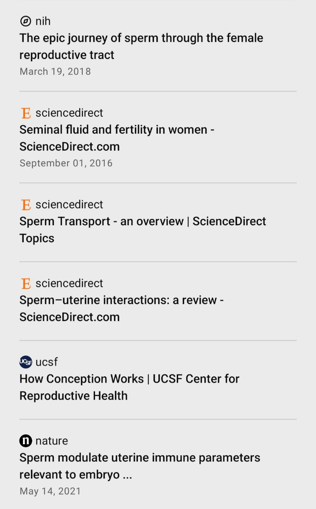Open "Seminal fluid and fertility in women" link

[117, 138]
